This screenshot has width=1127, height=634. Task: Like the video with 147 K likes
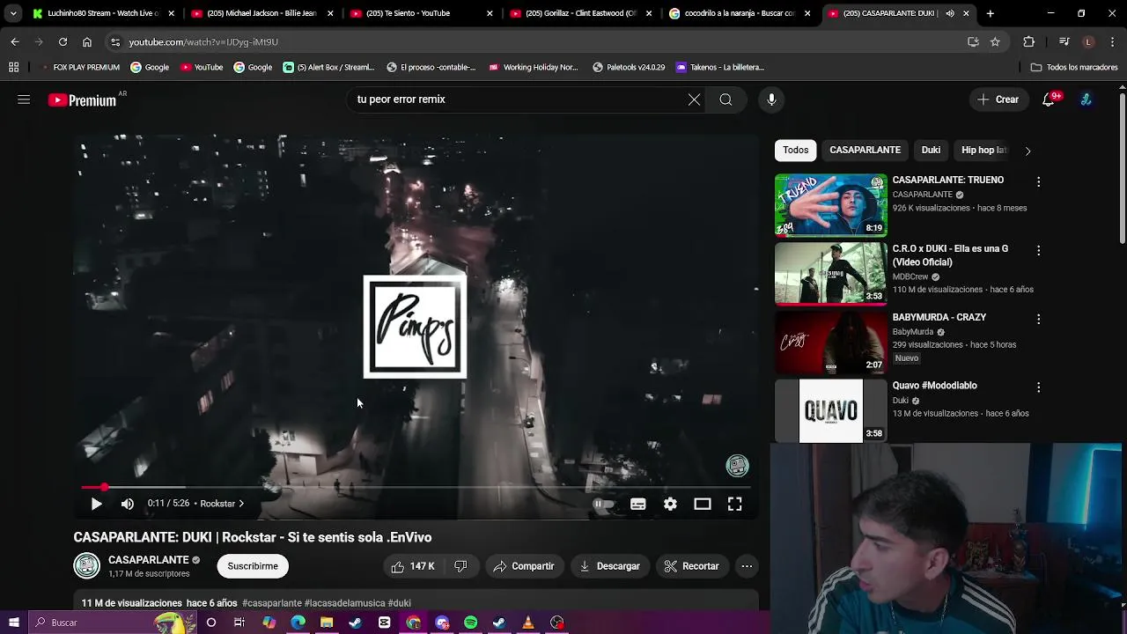click(x=413, y=566)
